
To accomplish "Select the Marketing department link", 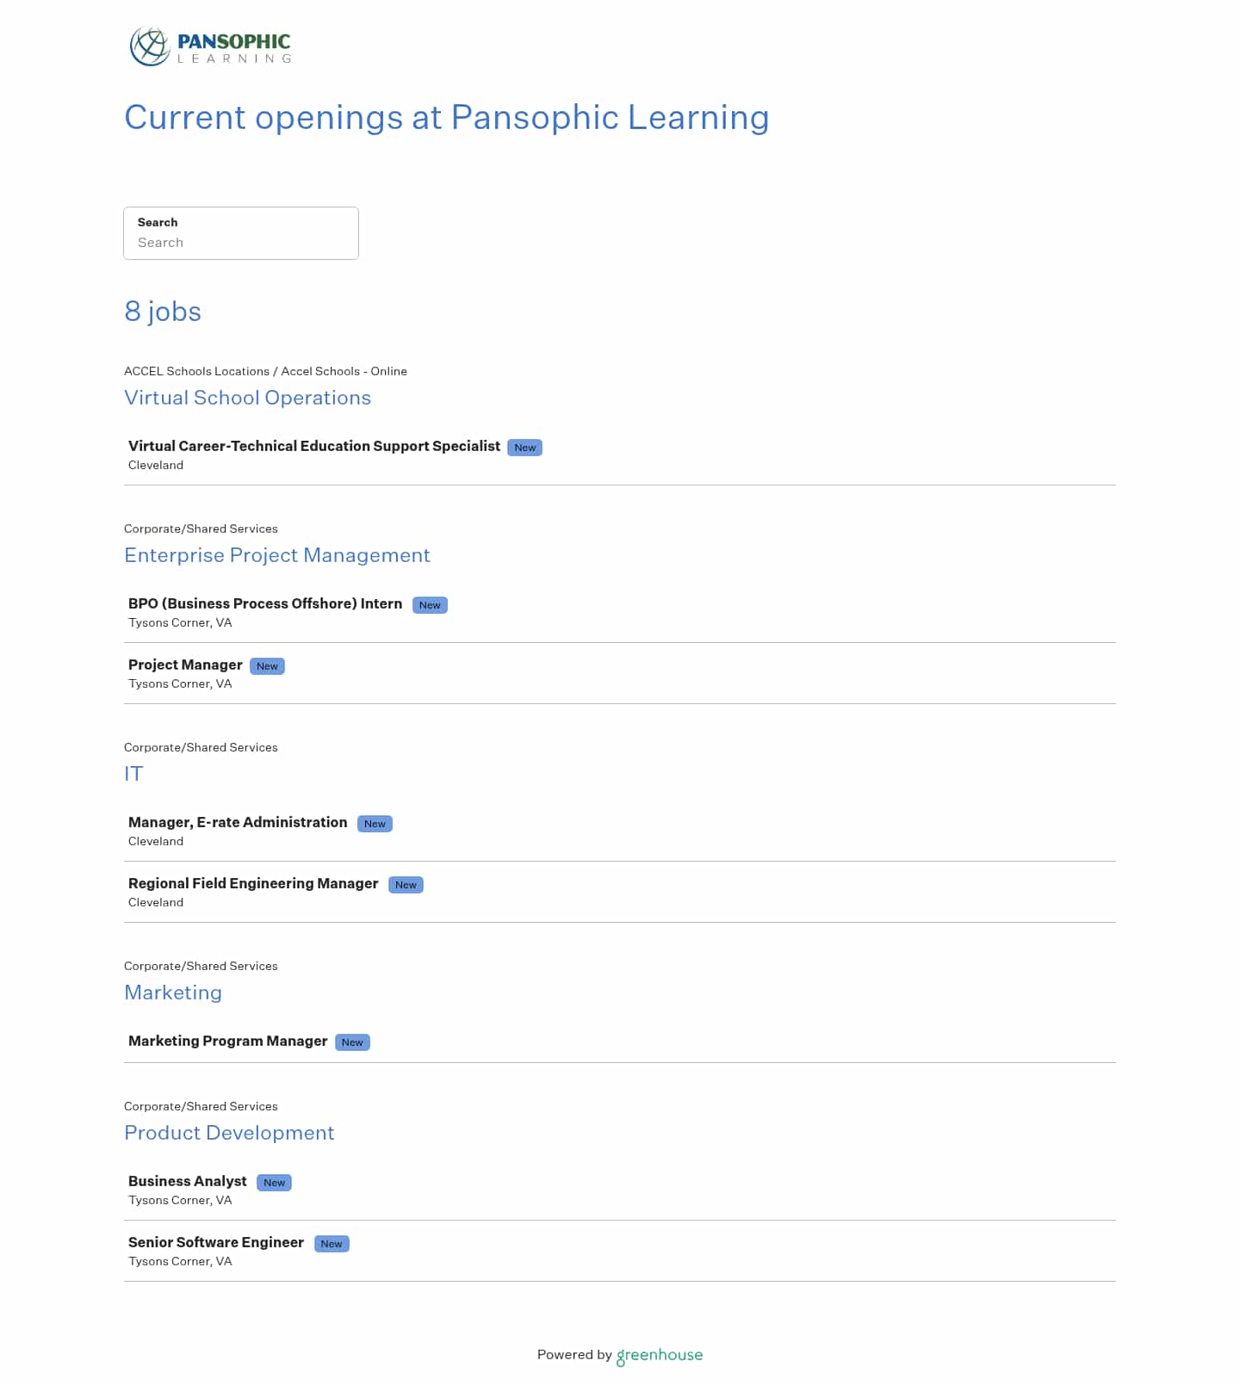I will coord(173,993).
